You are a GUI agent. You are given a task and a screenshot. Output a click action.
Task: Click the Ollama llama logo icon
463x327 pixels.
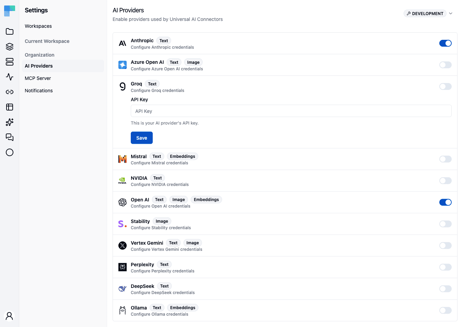[x=123, y=310]
